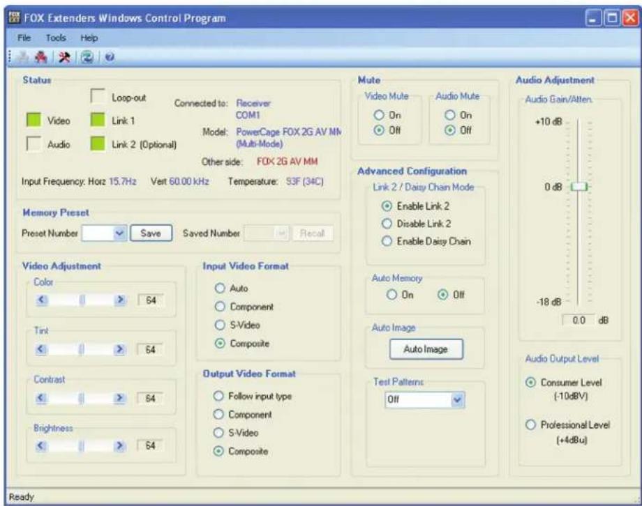Click the grayed-out connect toolbar icon
This screenshot has height=506, width=642.
[x=22, y=57]
